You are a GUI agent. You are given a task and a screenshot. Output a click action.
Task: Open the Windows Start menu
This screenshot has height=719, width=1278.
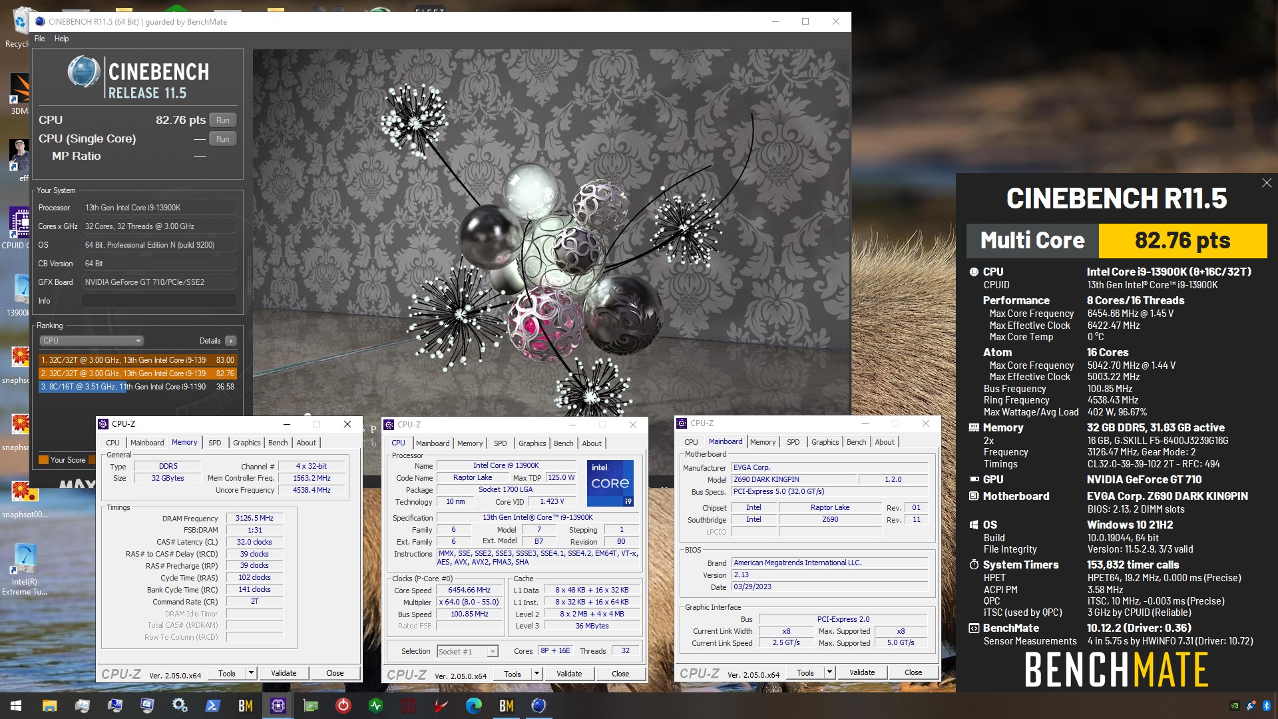16,706
